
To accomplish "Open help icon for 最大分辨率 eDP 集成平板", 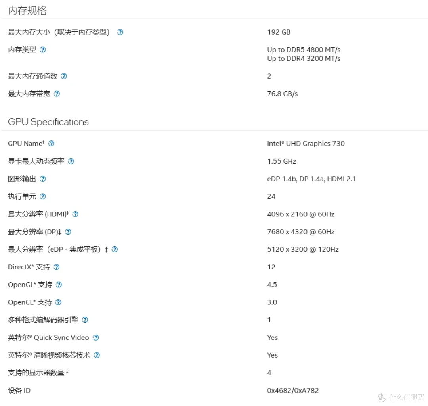I will coord(115,249).
